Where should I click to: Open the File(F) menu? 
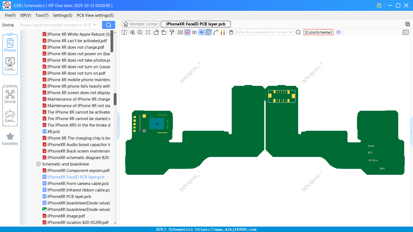[10, 15]
